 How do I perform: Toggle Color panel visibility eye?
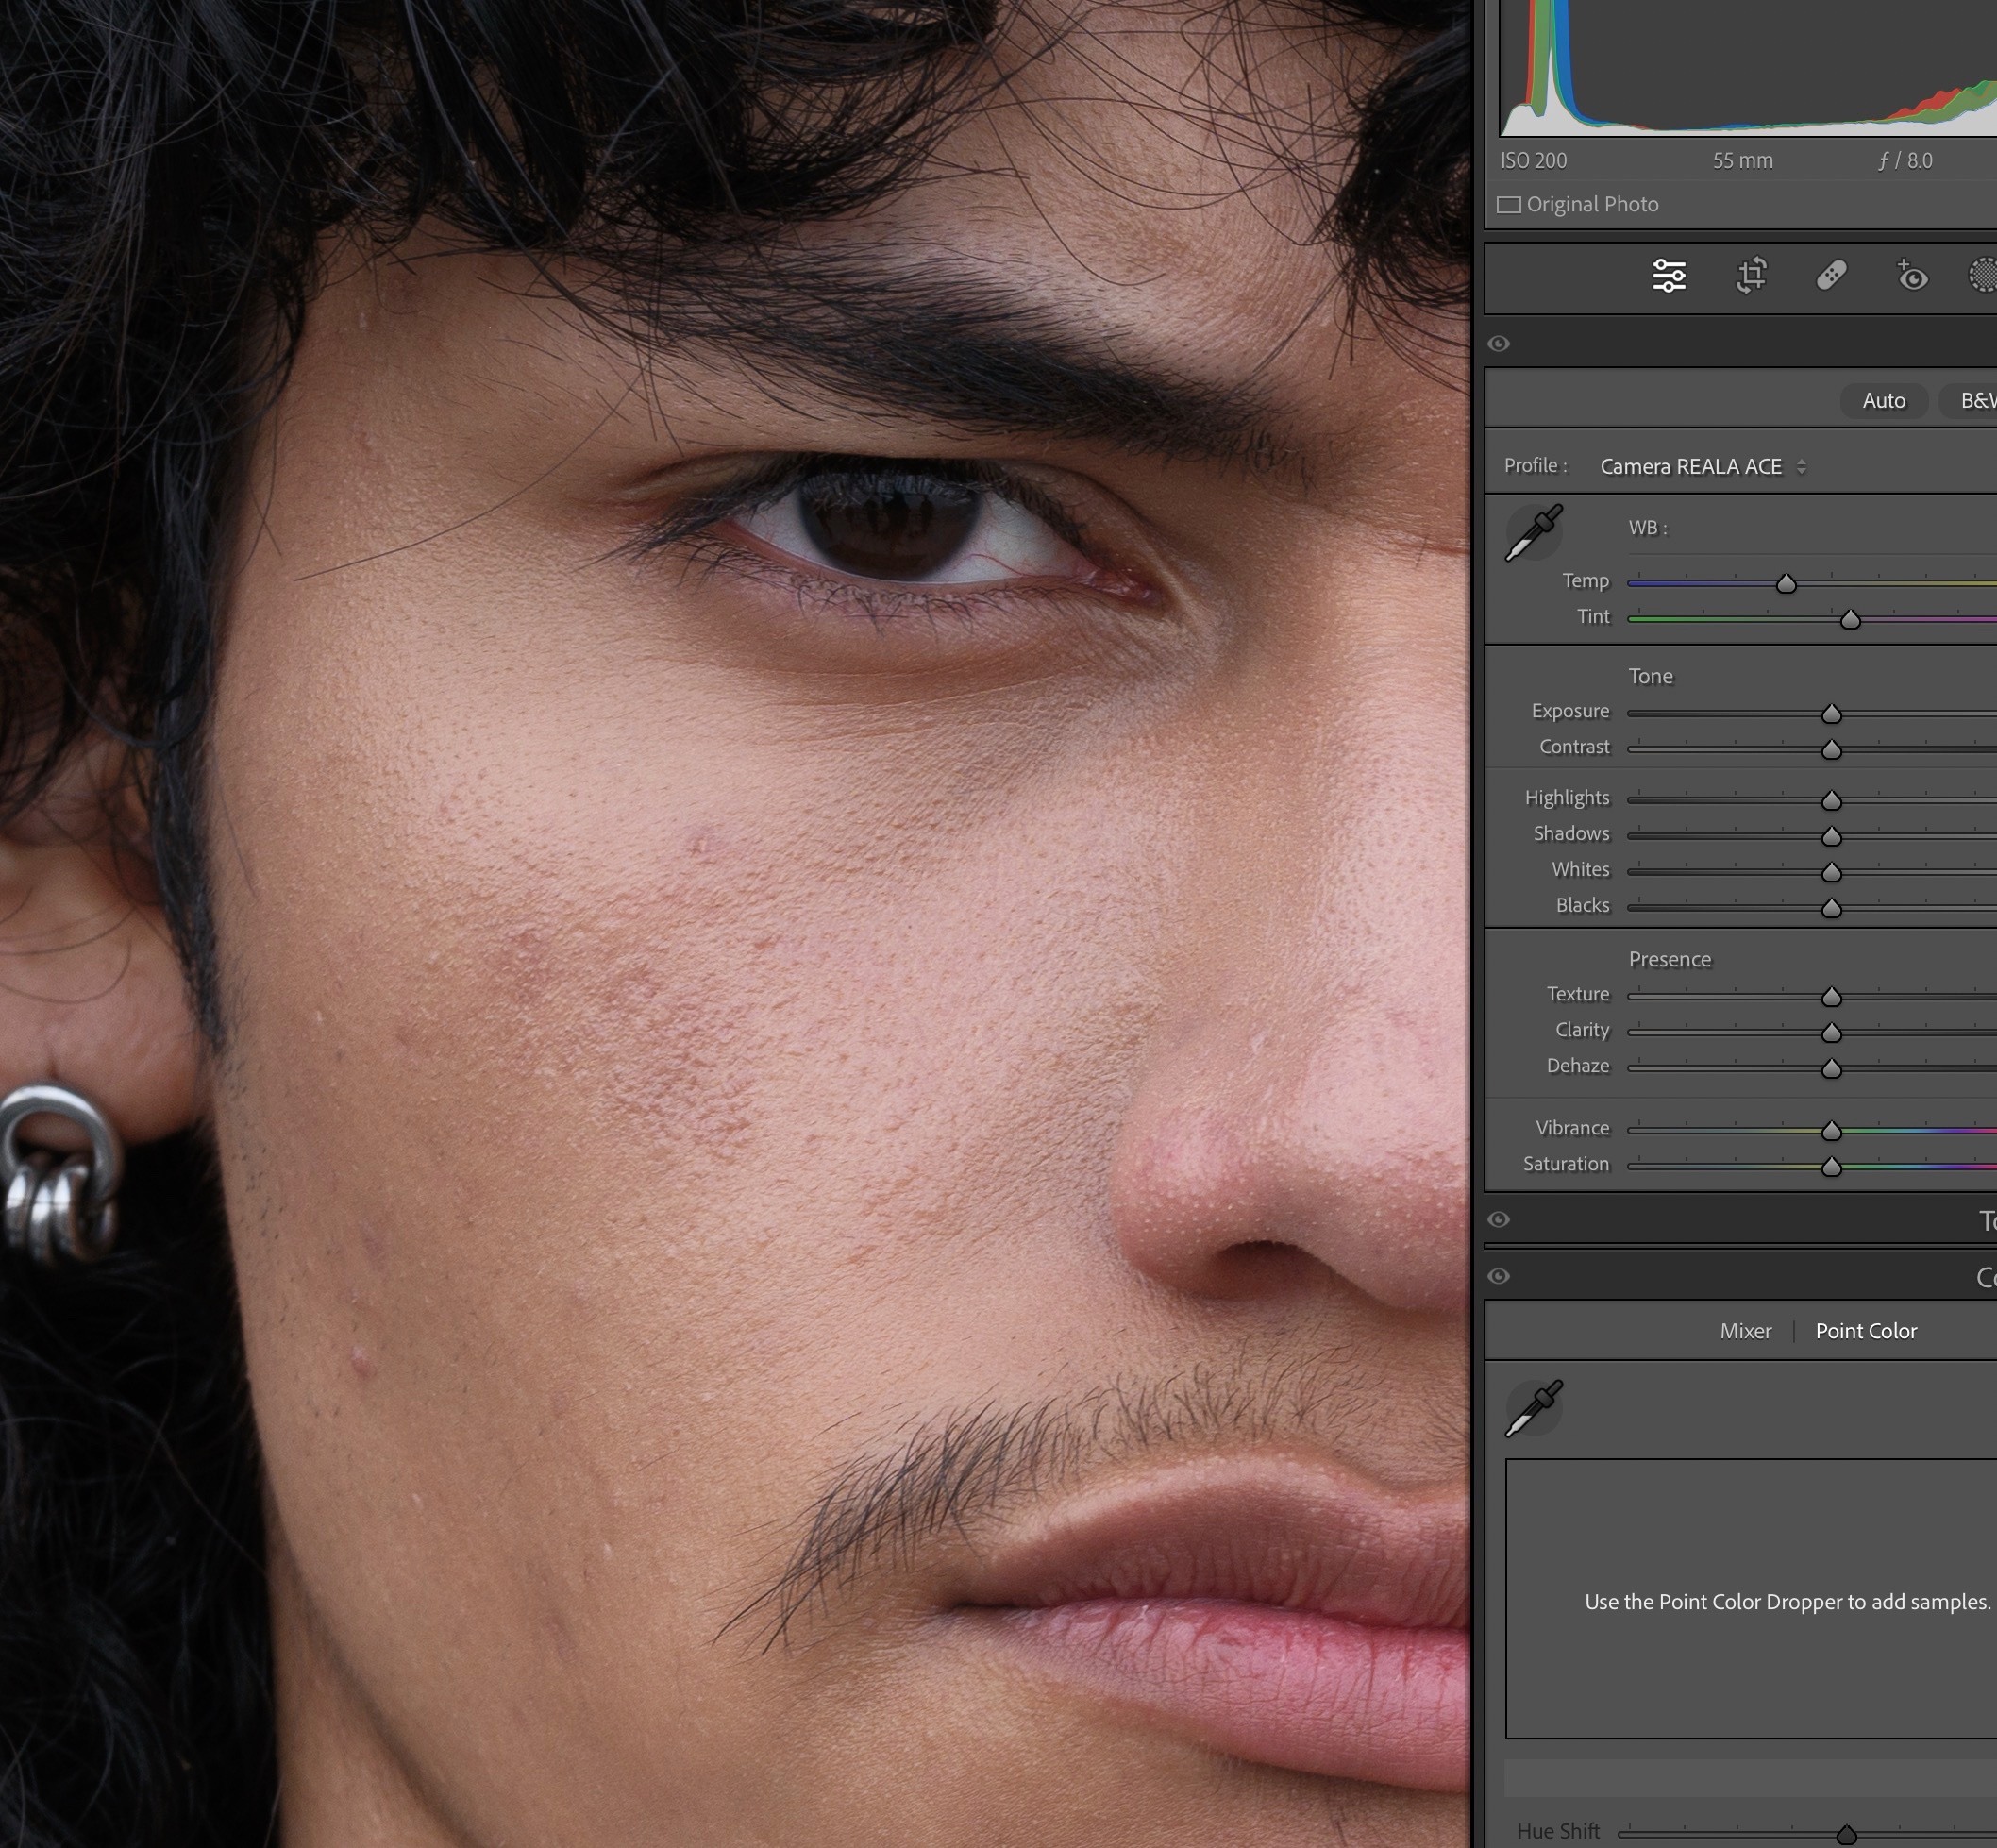pyautogui.click(x=1498, y=1276)
